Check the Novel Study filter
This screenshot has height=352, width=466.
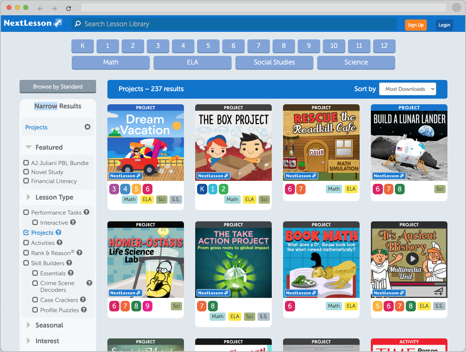(x=26, y=172)
